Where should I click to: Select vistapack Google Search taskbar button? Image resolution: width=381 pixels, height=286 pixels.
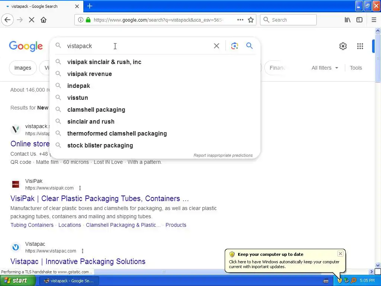[x=69, y=281]
